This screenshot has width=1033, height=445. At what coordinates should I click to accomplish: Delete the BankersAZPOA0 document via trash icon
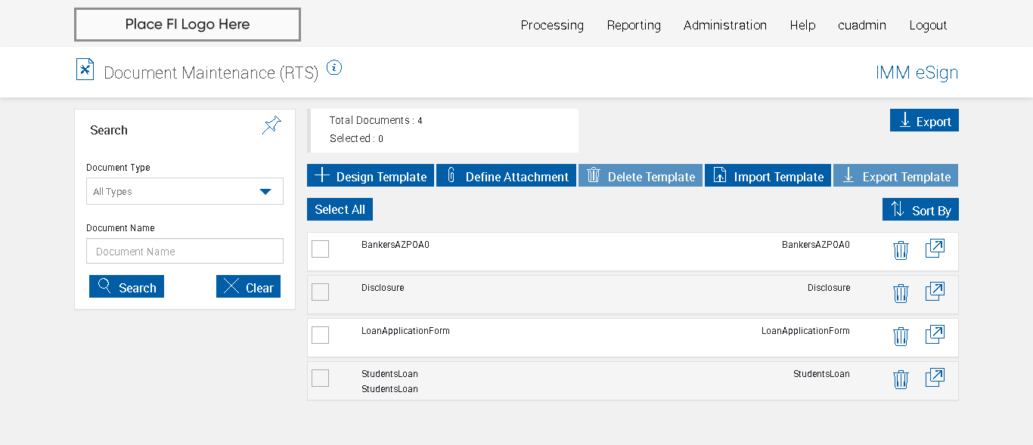pos(900,250)
